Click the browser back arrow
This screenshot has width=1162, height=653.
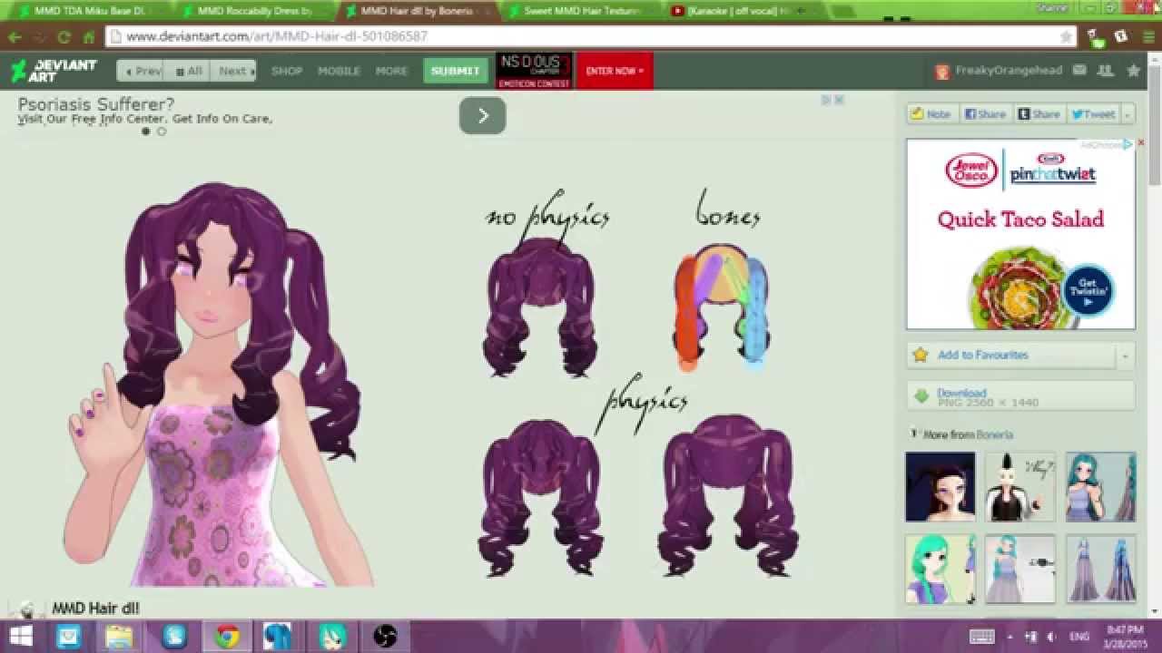coord(15,37)
